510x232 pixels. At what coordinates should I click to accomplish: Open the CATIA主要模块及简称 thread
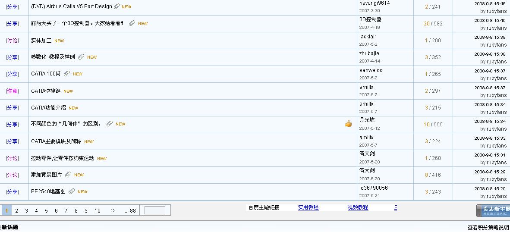(x=56, y=141)
